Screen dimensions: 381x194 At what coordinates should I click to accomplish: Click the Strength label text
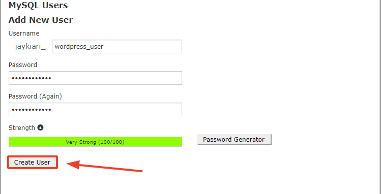coord(22,128)
